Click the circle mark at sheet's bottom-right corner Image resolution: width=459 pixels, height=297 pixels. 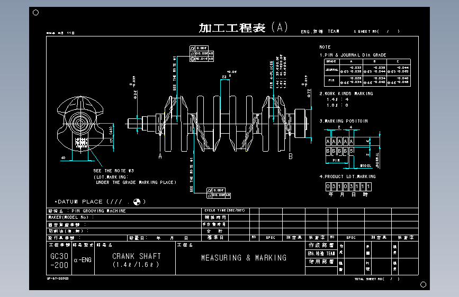(423, 284)
